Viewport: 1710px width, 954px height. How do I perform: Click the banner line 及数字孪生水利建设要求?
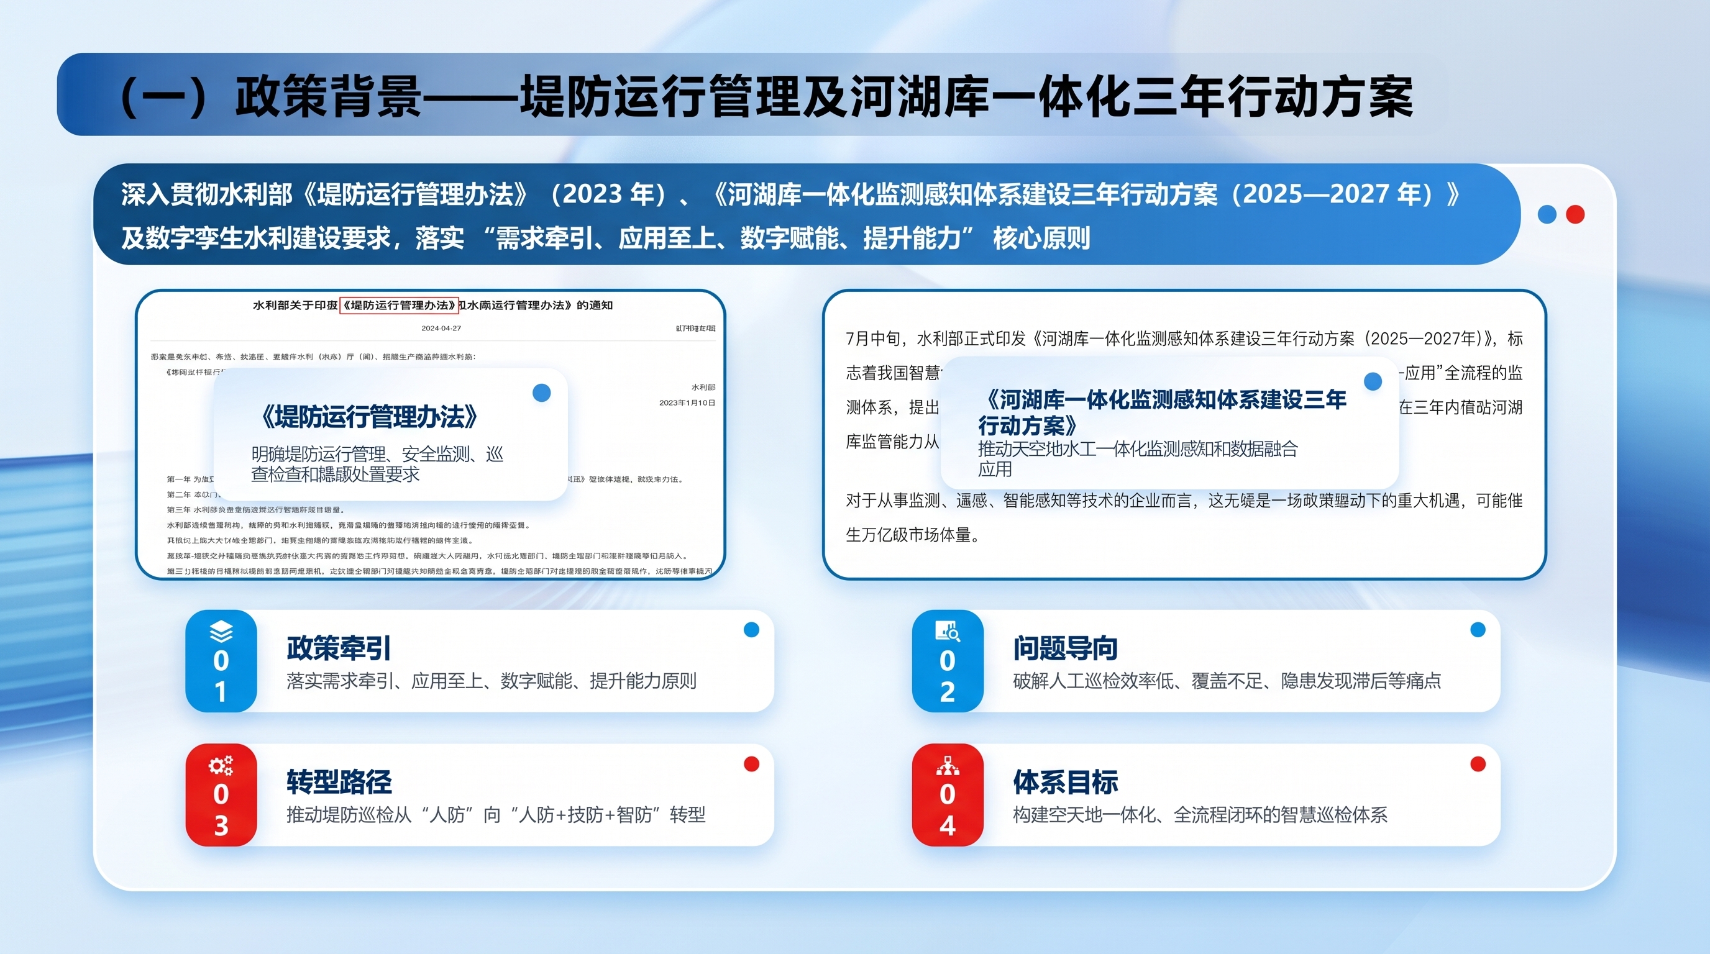[605, 238]
